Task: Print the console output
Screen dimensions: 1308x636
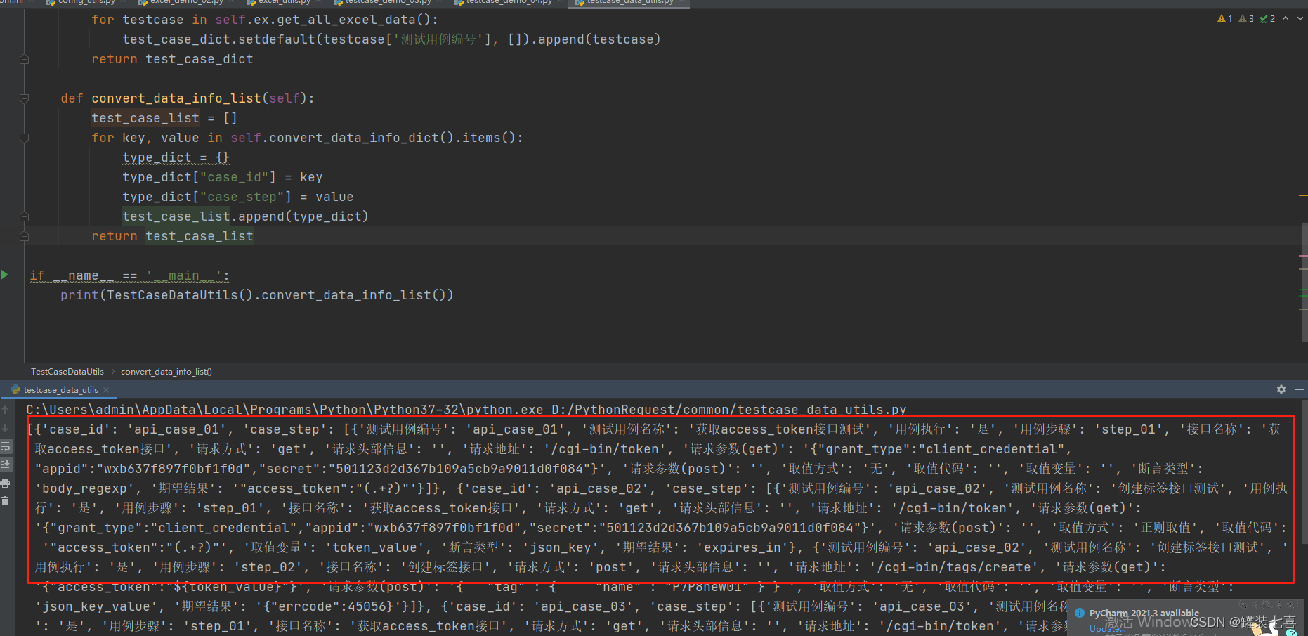Action: (x=6, y=483)
